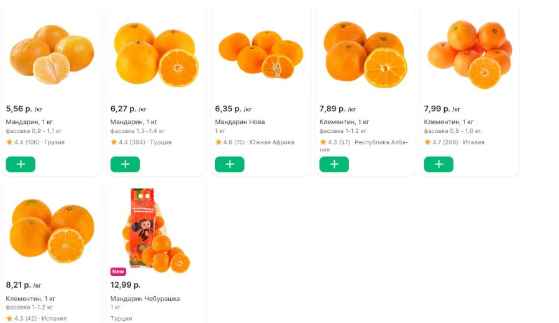Open Georgian mandarin product photo
The width and height of the screenshot is (559, 323).
point(52,55)
